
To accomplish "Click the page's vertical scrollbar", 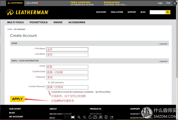I will pos(177,42).
